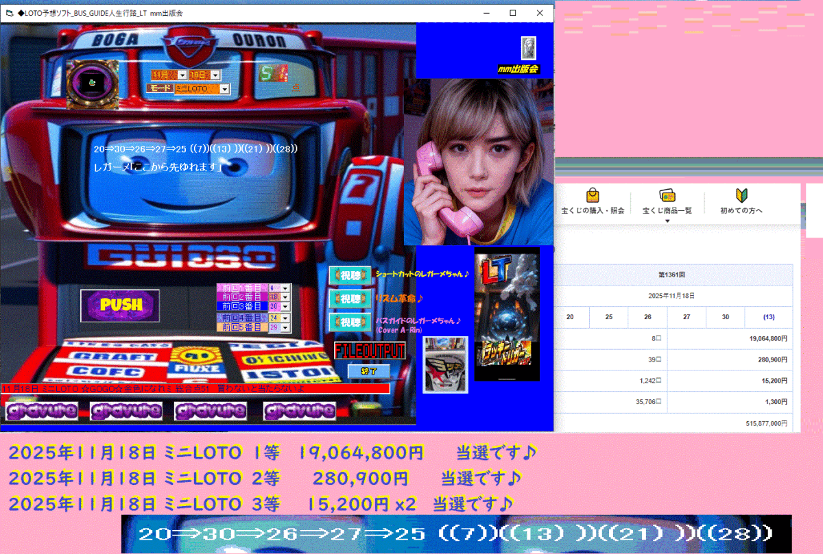The image size is (823, 554).
Task: Maximize the LOTO予想ソフト window
Action: [513, 12]
